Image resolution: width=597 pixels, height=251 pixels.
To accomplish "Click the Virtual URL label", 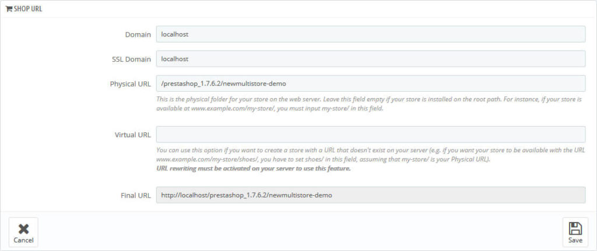I will tap(132, 135).
